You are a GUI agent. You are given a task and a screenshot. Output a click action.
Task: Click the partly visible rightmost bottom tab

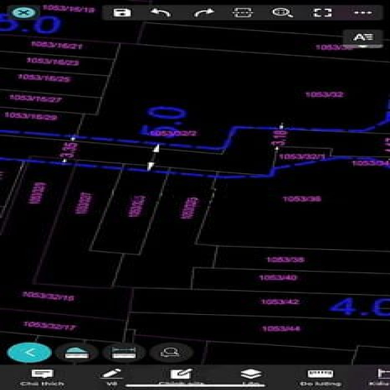(381, 377)
